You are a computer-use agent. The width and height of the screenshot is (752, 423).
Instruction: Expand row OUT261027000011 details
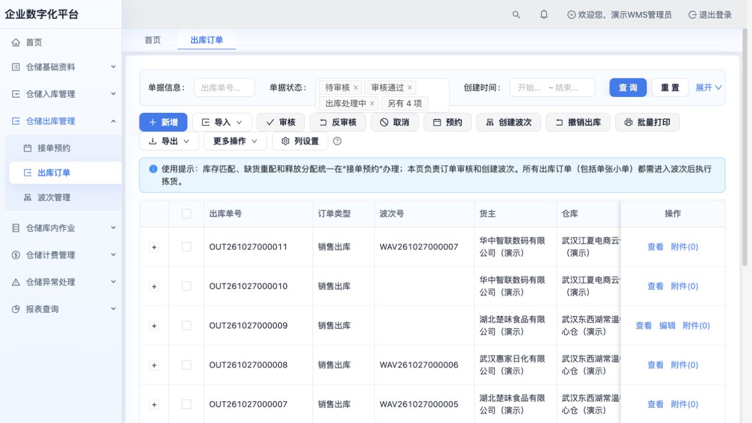pos(154,248)
